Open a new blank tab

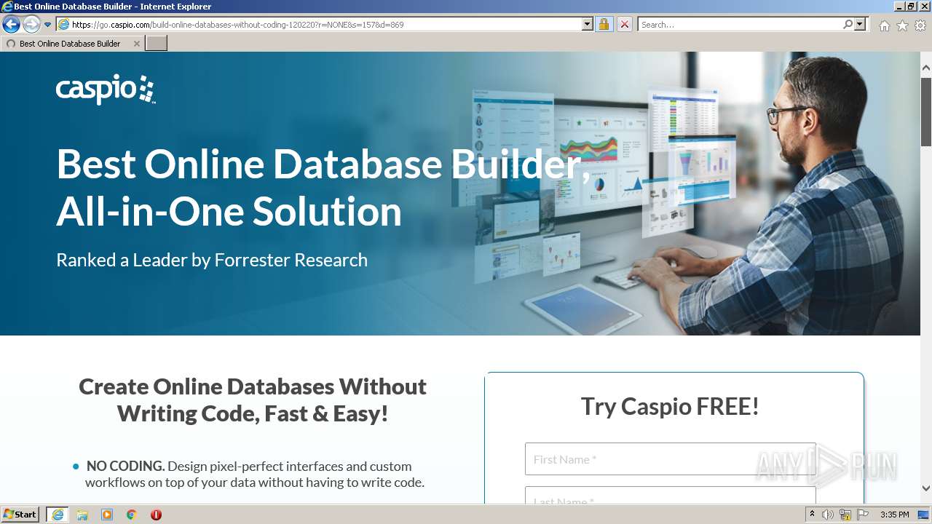coord(157,44)
